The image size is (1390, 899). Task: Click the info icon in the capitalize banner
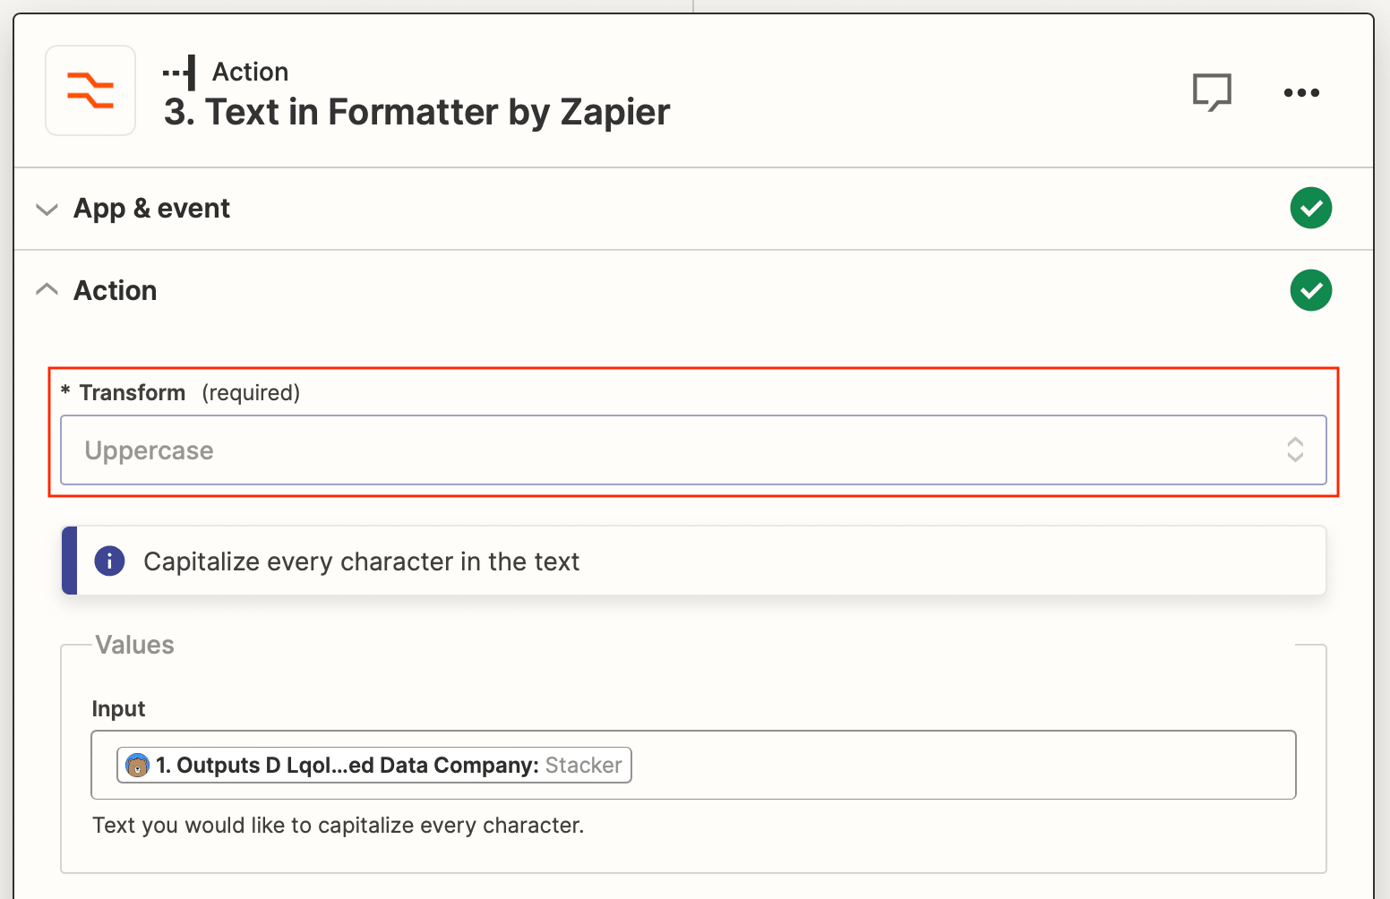(109, 561)
